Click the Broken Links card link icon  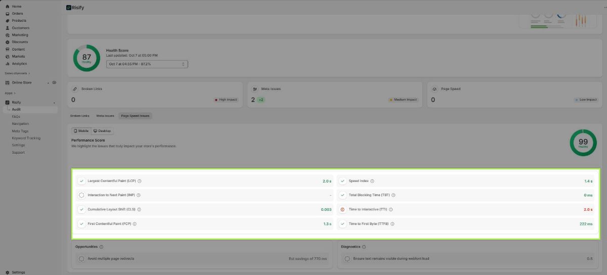click(x=75, y=89)
